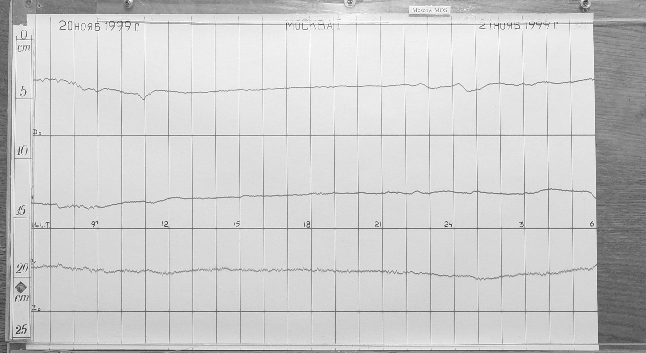Click the H₀ U.T baseline label
The image size is (646, 353).
(x=41, y=225)
